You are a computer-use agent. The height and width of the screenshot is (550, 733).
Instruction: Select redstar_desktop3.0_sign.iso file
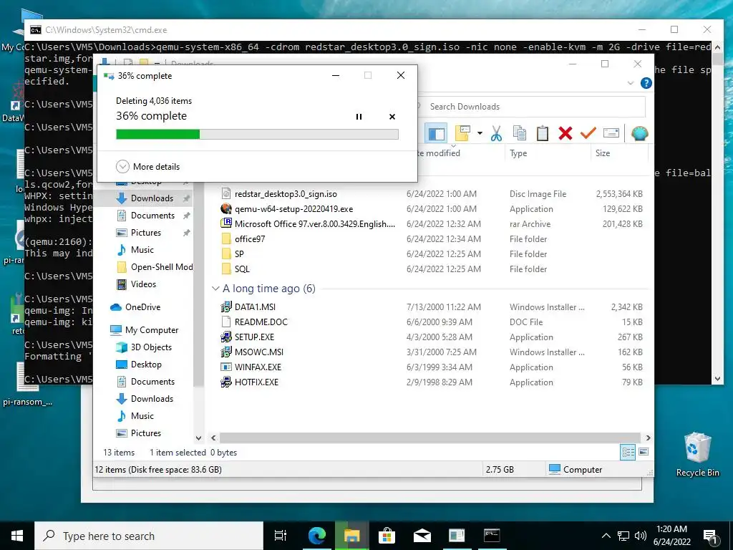tap(286, 193)
